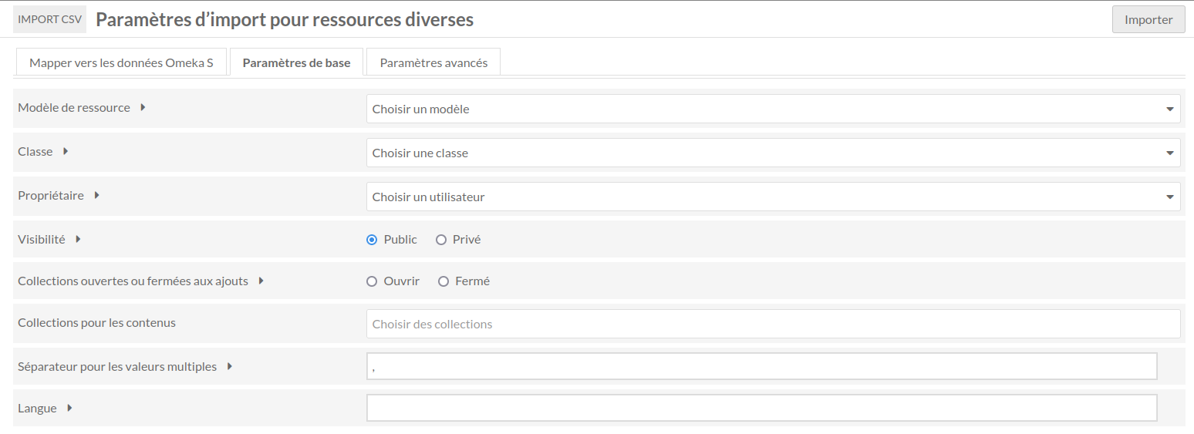Expand info arrow next to Modèle de ressource
Viewport: 1194px width, 434px height.
click(143, 108)
